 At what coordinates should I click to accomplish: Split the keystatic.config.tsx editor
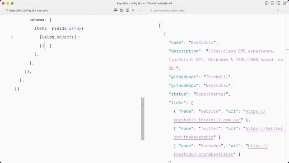pyautogui.click(x=127, y=10)
